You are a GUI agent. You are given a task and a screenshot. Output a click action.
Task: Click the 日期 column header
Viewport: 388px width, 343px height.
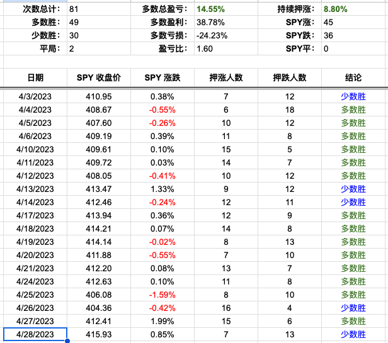click(35, 77)
